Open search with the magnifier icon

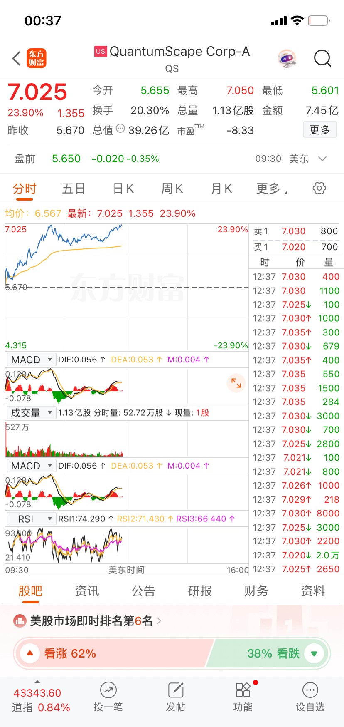(322, 59)
